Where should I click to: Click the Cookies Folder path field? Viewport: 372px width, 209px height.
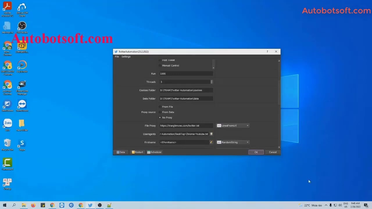pos(186,90)
